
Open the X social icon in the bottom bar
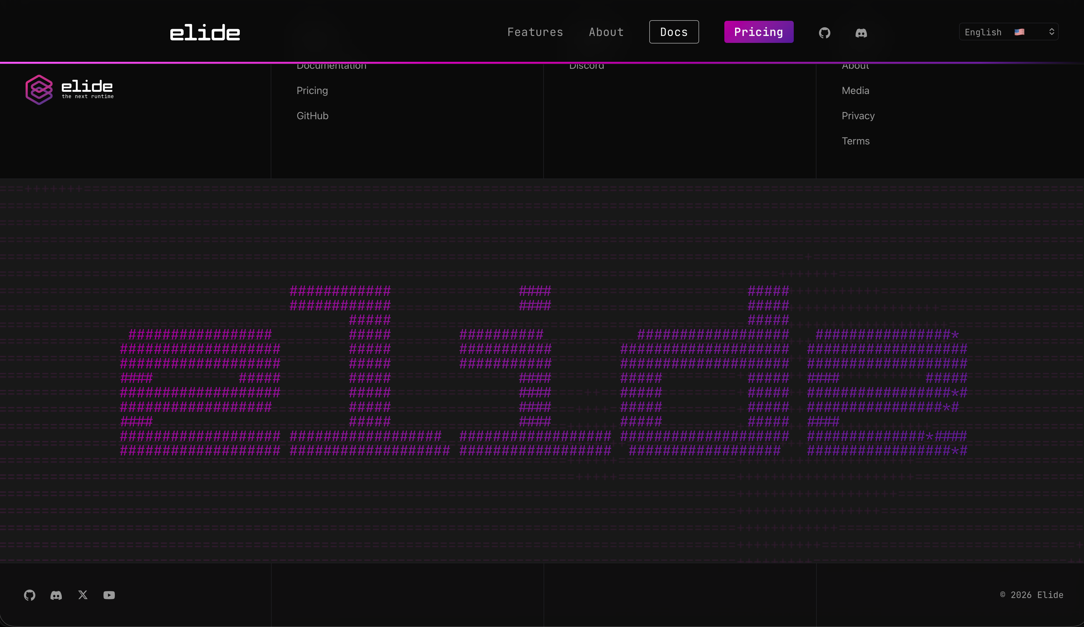click(83, 595)
